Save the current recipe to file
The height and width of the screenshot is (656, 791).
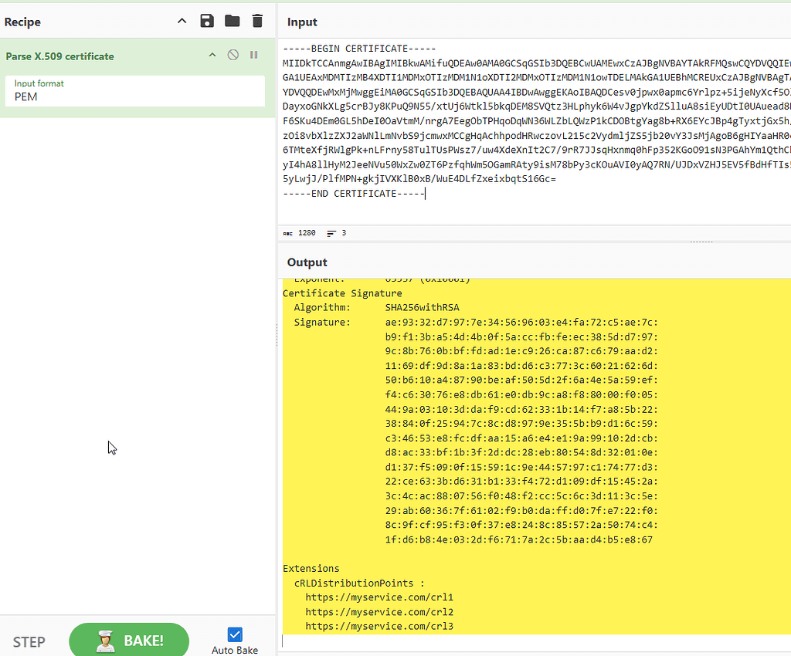[207, 21]
